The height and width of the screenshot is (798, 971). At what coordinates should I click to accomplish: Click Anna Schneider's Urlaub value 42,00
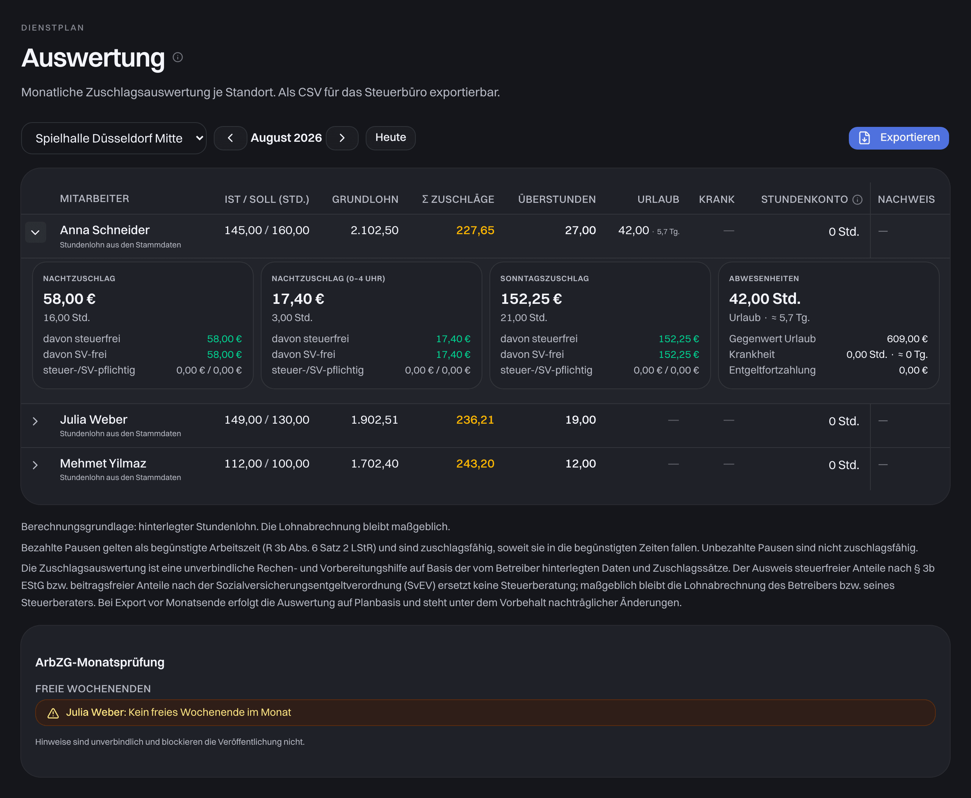634,230
